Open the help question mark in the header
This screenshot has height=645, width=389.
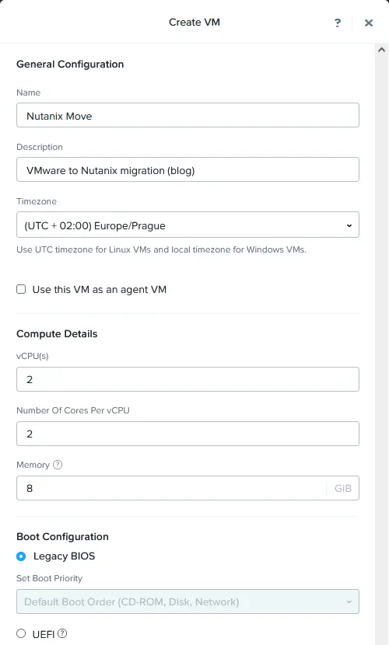click(x=338, y=23)
